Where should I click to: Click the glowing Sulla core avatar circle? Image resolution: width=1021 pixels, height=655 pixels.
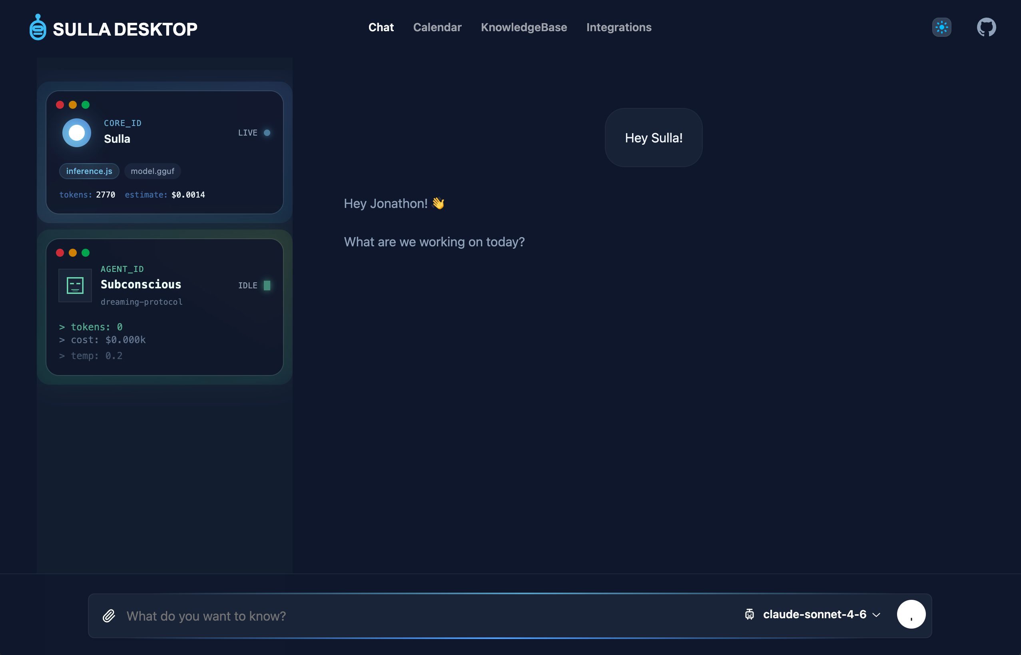[76, 132]
